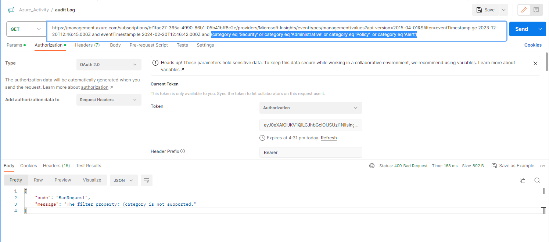
Task: Send the request with the Send button
Action: (x=521, y=29)
